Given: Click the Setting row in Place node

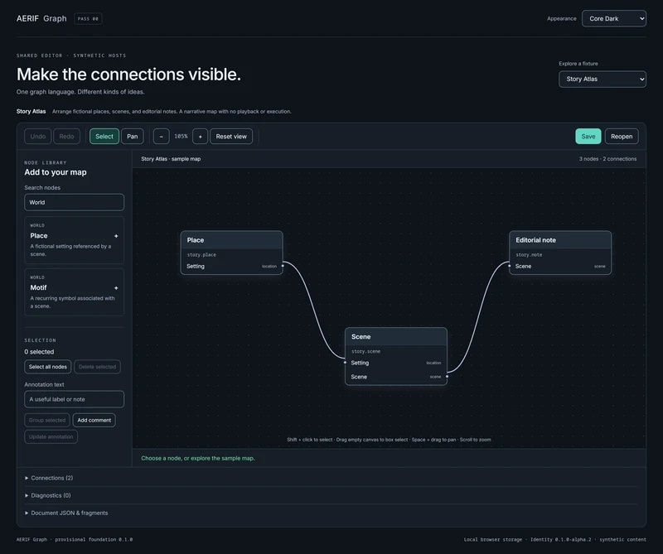Looking at the screenshot, I should coord(232,266).
